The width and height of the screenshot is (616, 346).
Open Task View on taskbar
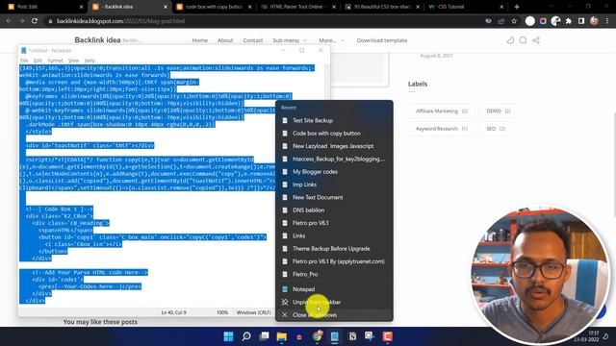264,336
